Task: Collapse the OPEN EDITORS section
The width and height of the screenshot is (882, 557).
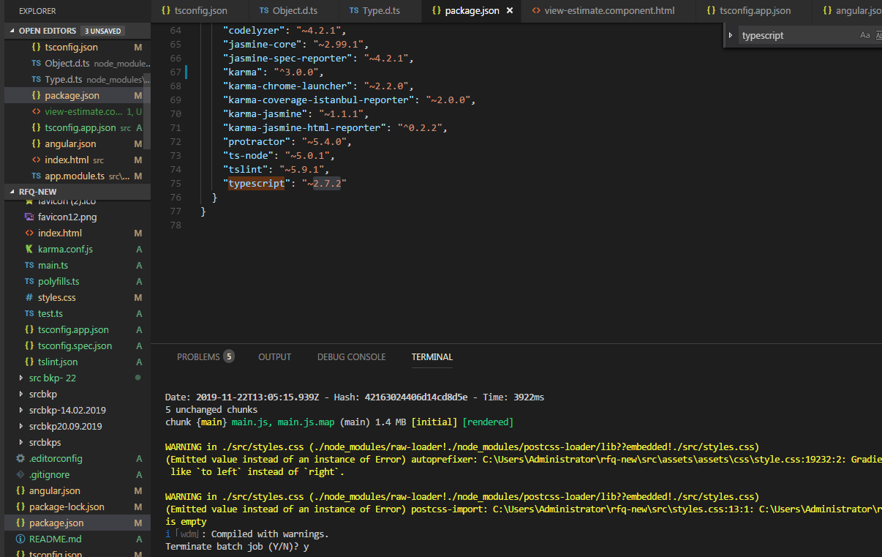Action: click(x=10, y=30)
